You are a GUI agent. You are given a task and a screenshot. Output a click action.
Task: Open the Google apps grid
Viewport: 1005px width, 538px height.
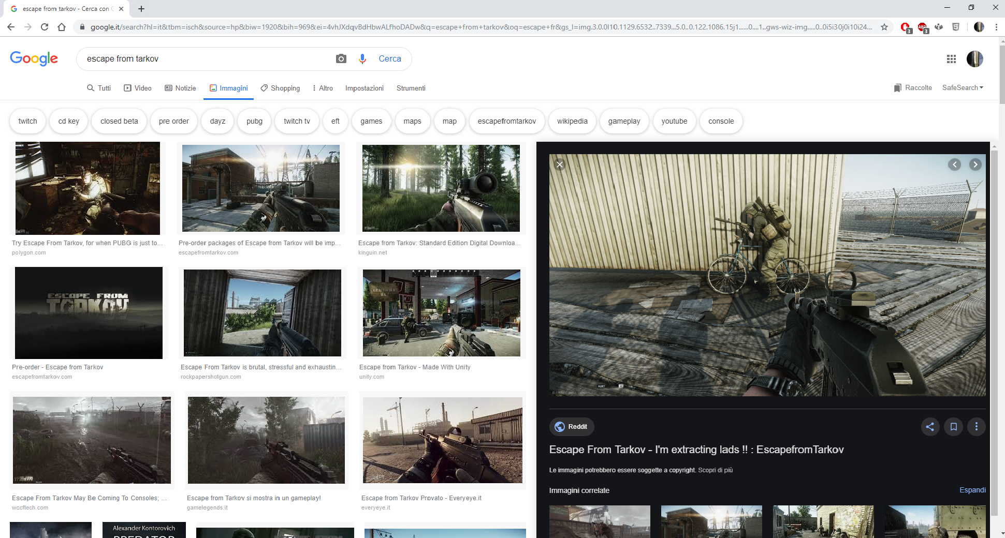(951, 59)
